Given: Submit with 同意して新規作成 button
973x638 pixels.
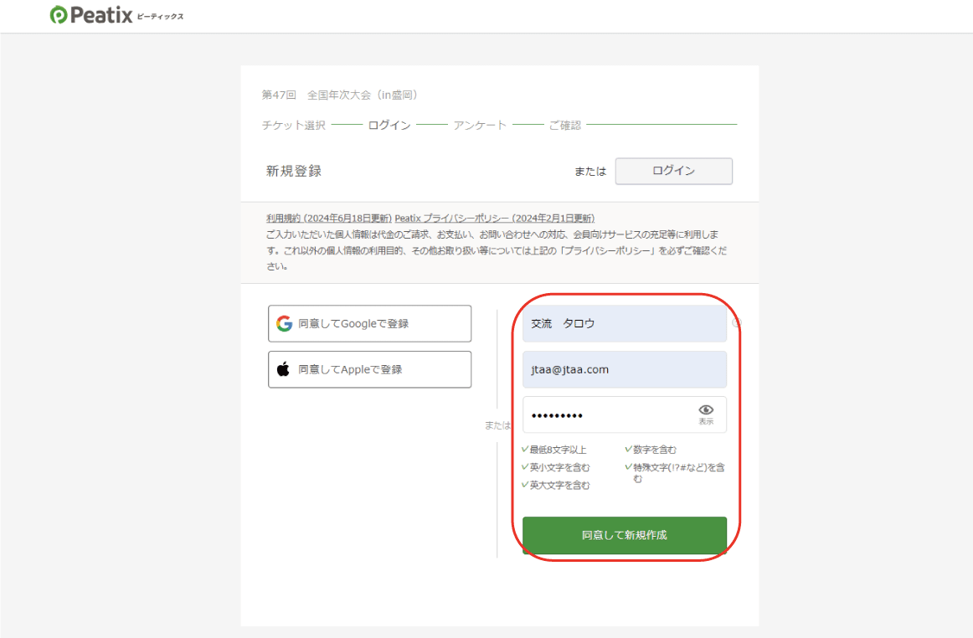Looking at the screenshot, I should (625, 535).
